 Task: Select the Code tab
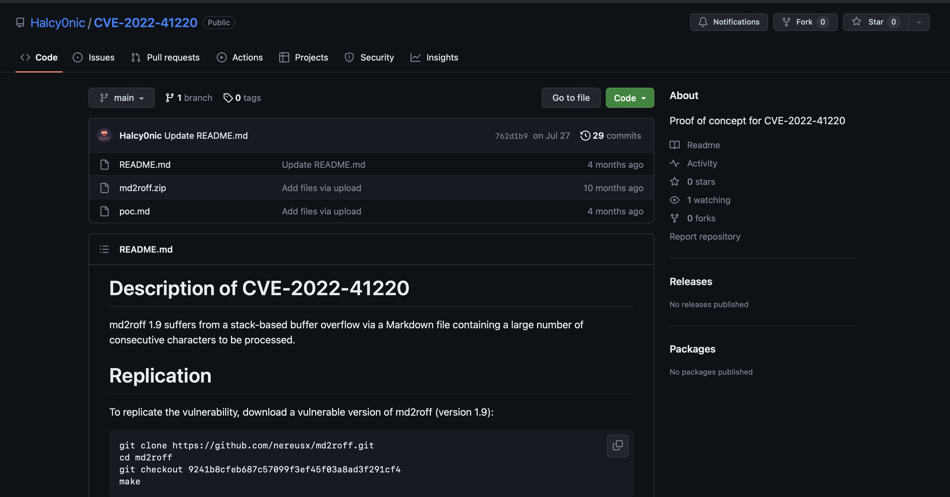[39, 57]
